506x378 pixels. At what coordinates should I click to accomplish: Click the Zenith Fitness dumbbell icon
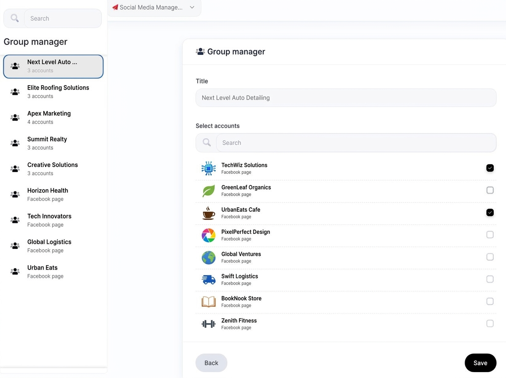(x=209, y=324)
